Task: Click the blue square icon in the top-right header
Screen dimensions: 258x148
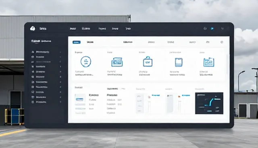Action: (x=212, y=29)
